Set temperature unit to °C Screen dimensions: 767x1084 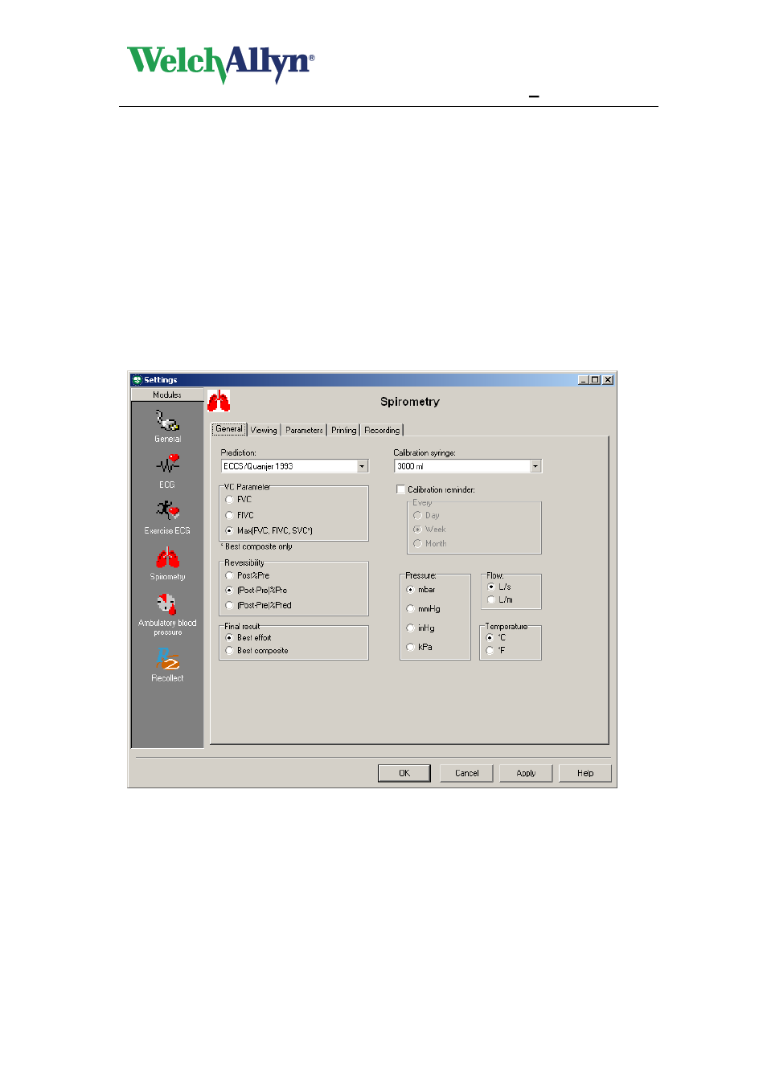[x=490, y=638]
